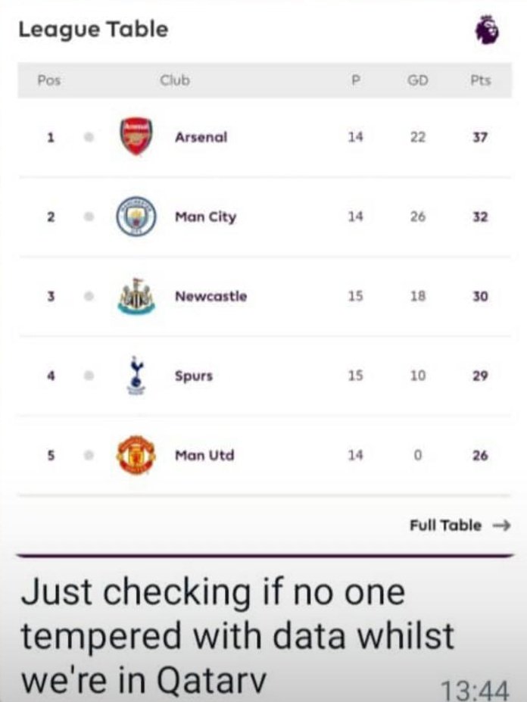Screen dimensions: 527x702
Task: Click the Newcastle club crest
Action: coord(136,296)
